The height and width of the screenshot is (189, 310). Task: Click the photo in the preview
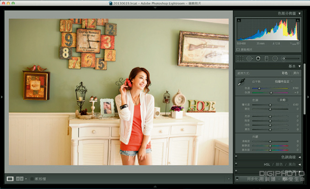pos(119,92)
